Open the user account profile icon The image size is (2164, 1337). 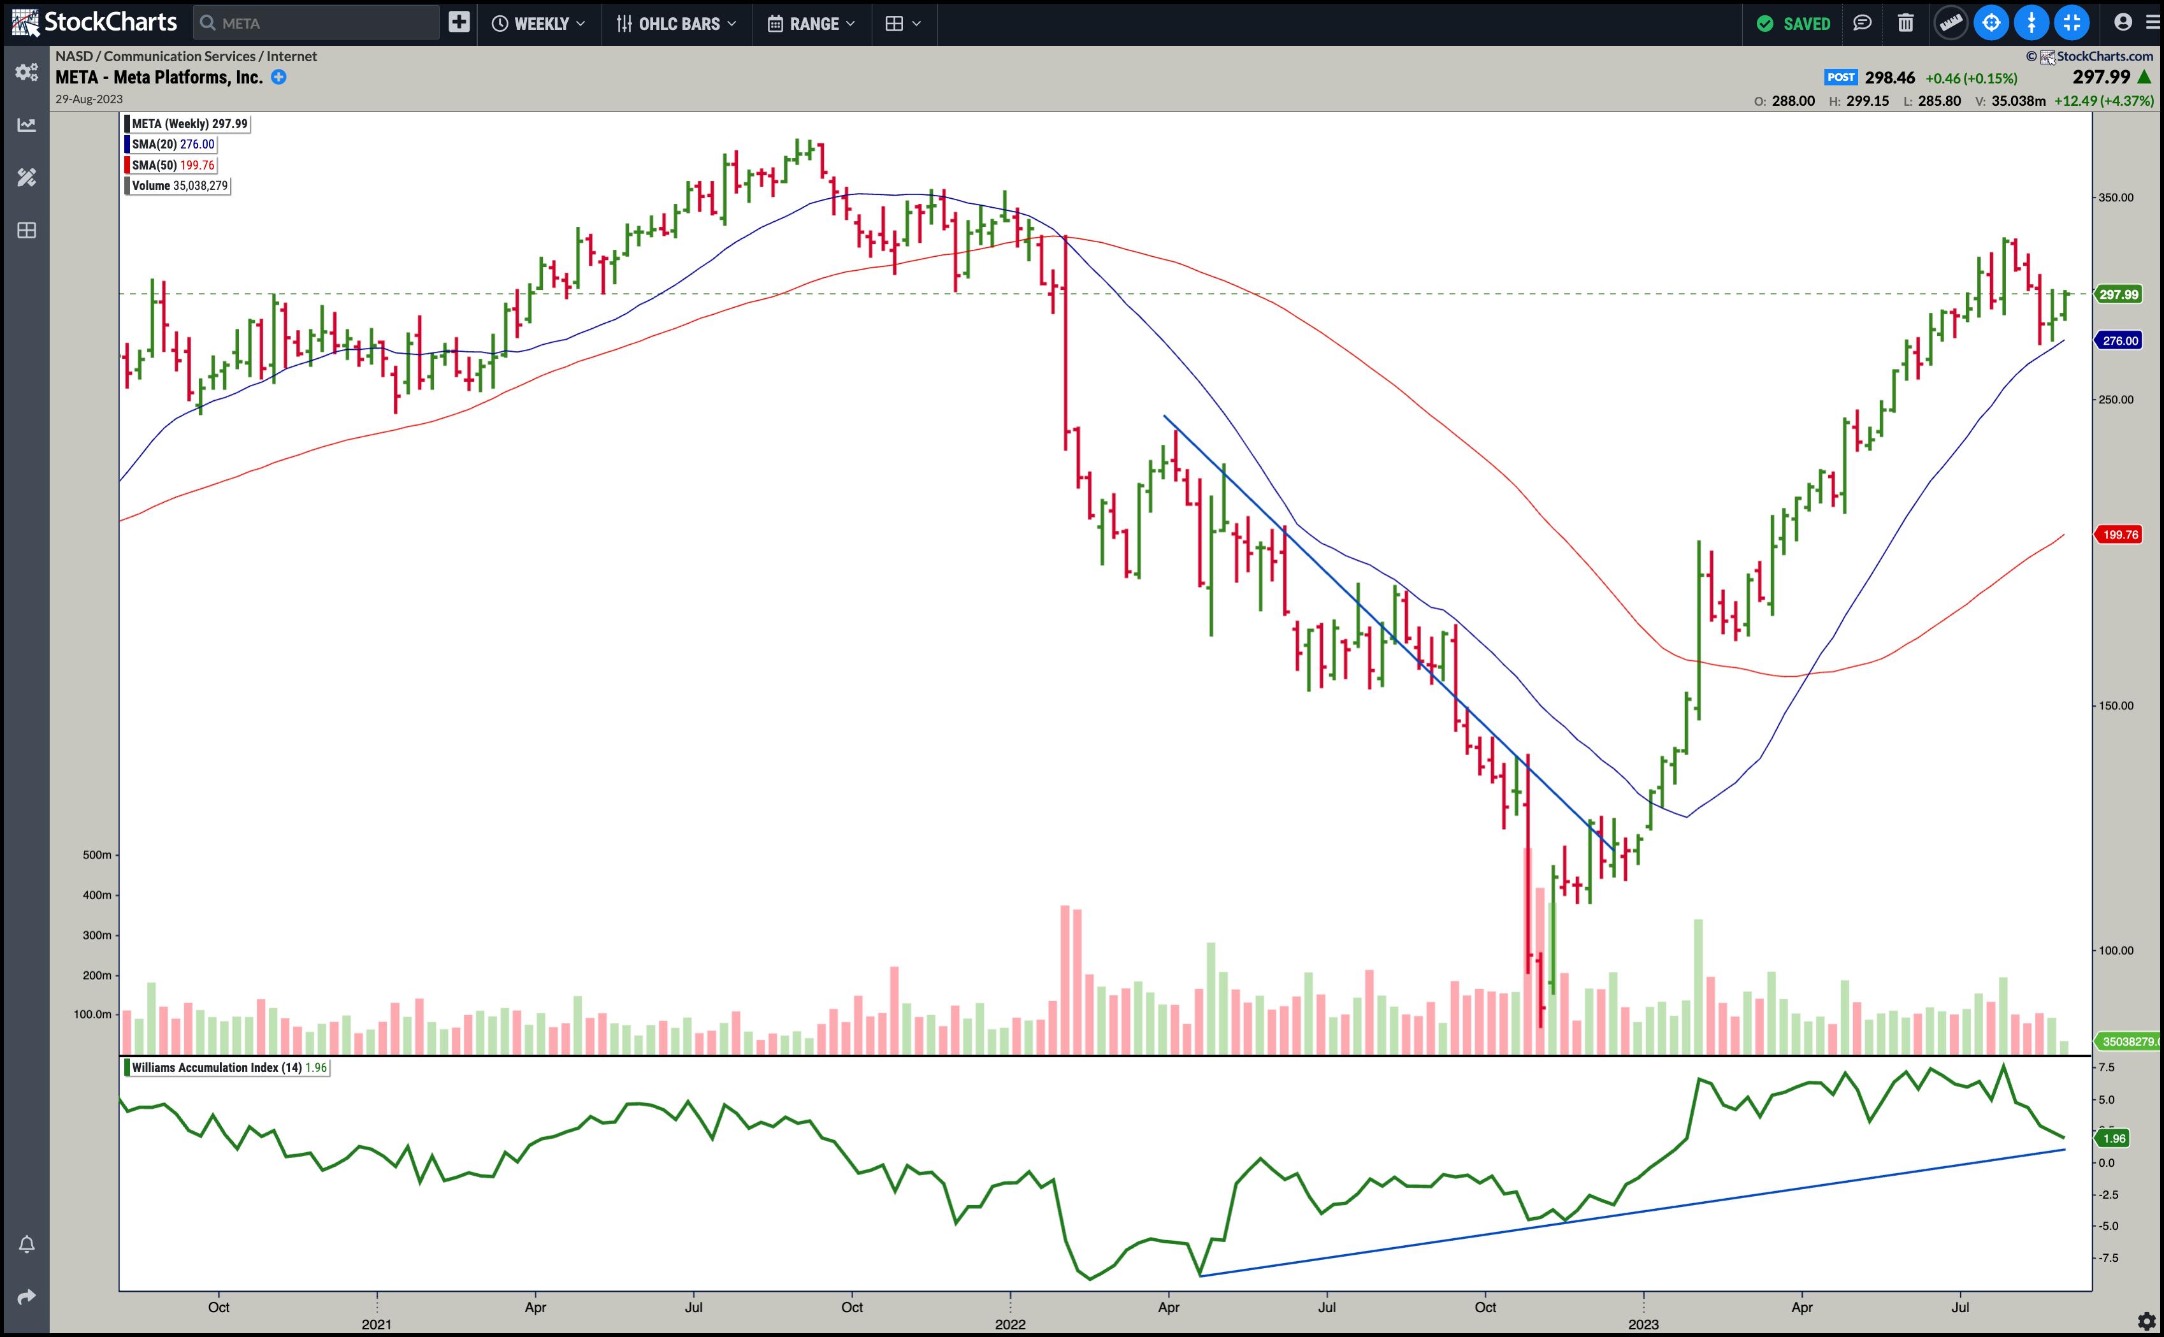click(x=2123, y=23)
